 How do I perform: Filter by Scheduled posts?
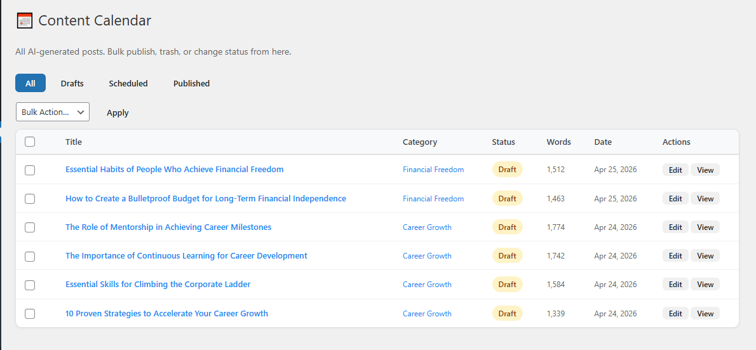point(128,83)
